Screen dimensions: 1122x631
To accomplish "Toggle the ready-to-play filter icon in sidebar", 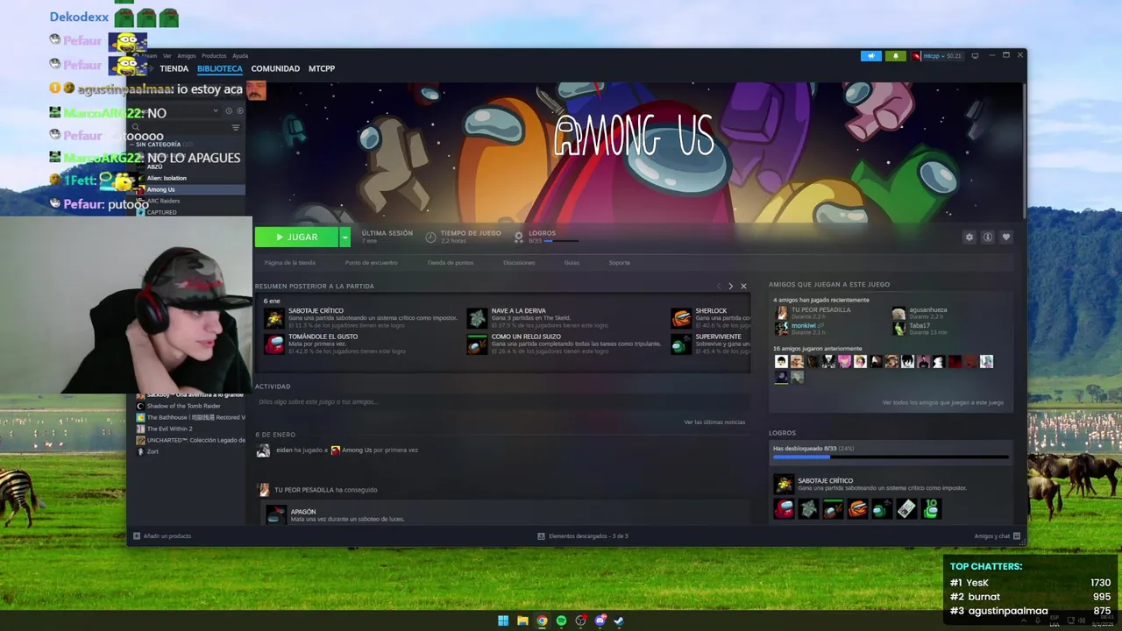I will pyautogui.click(x=239, y=111).
